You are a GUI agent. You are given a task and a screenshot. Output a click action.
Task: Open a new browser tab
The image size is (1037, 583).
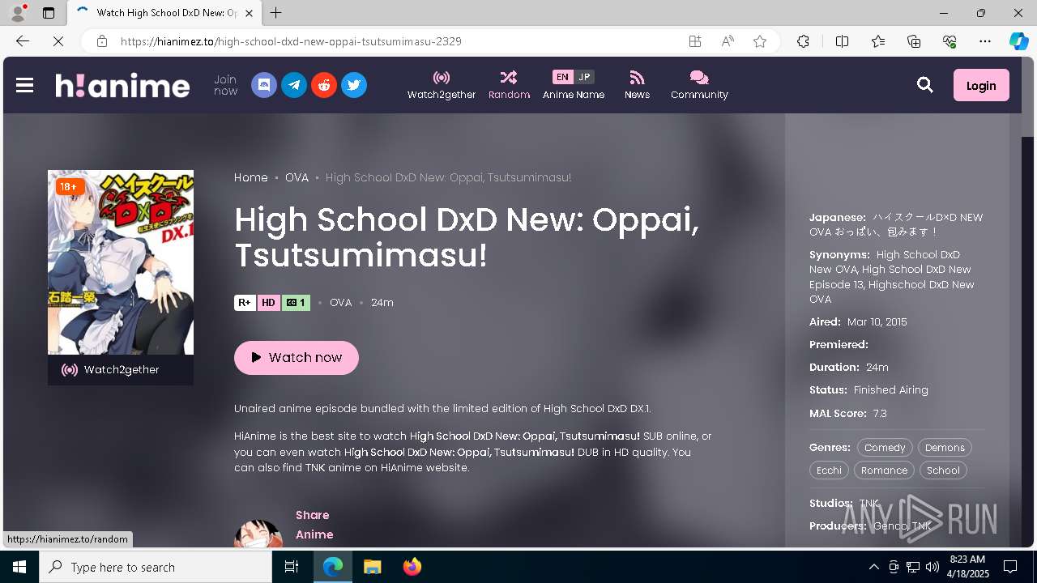(276, 13)
